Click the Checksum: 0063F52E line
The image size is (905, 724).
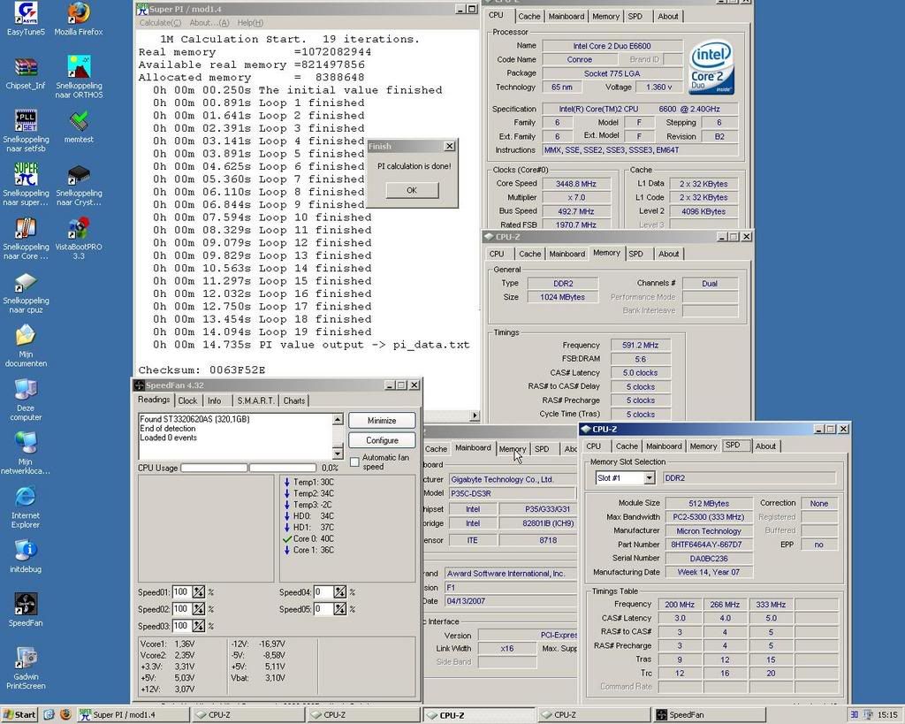(x=202, y=370)
